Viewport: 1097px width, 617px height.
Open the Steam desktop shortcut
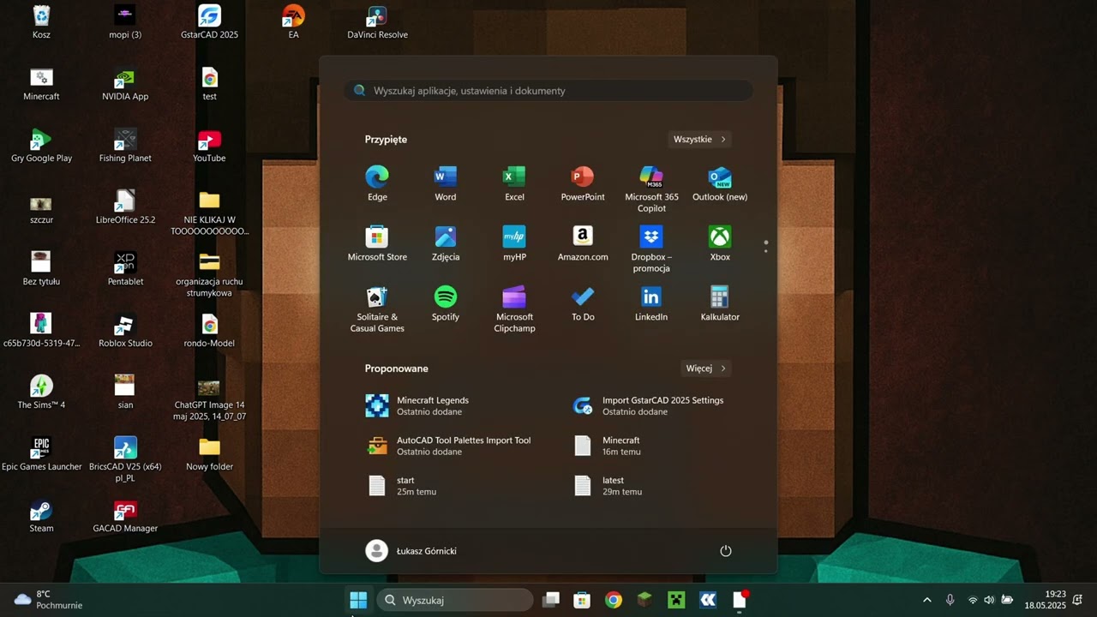(x=41, y=517)
